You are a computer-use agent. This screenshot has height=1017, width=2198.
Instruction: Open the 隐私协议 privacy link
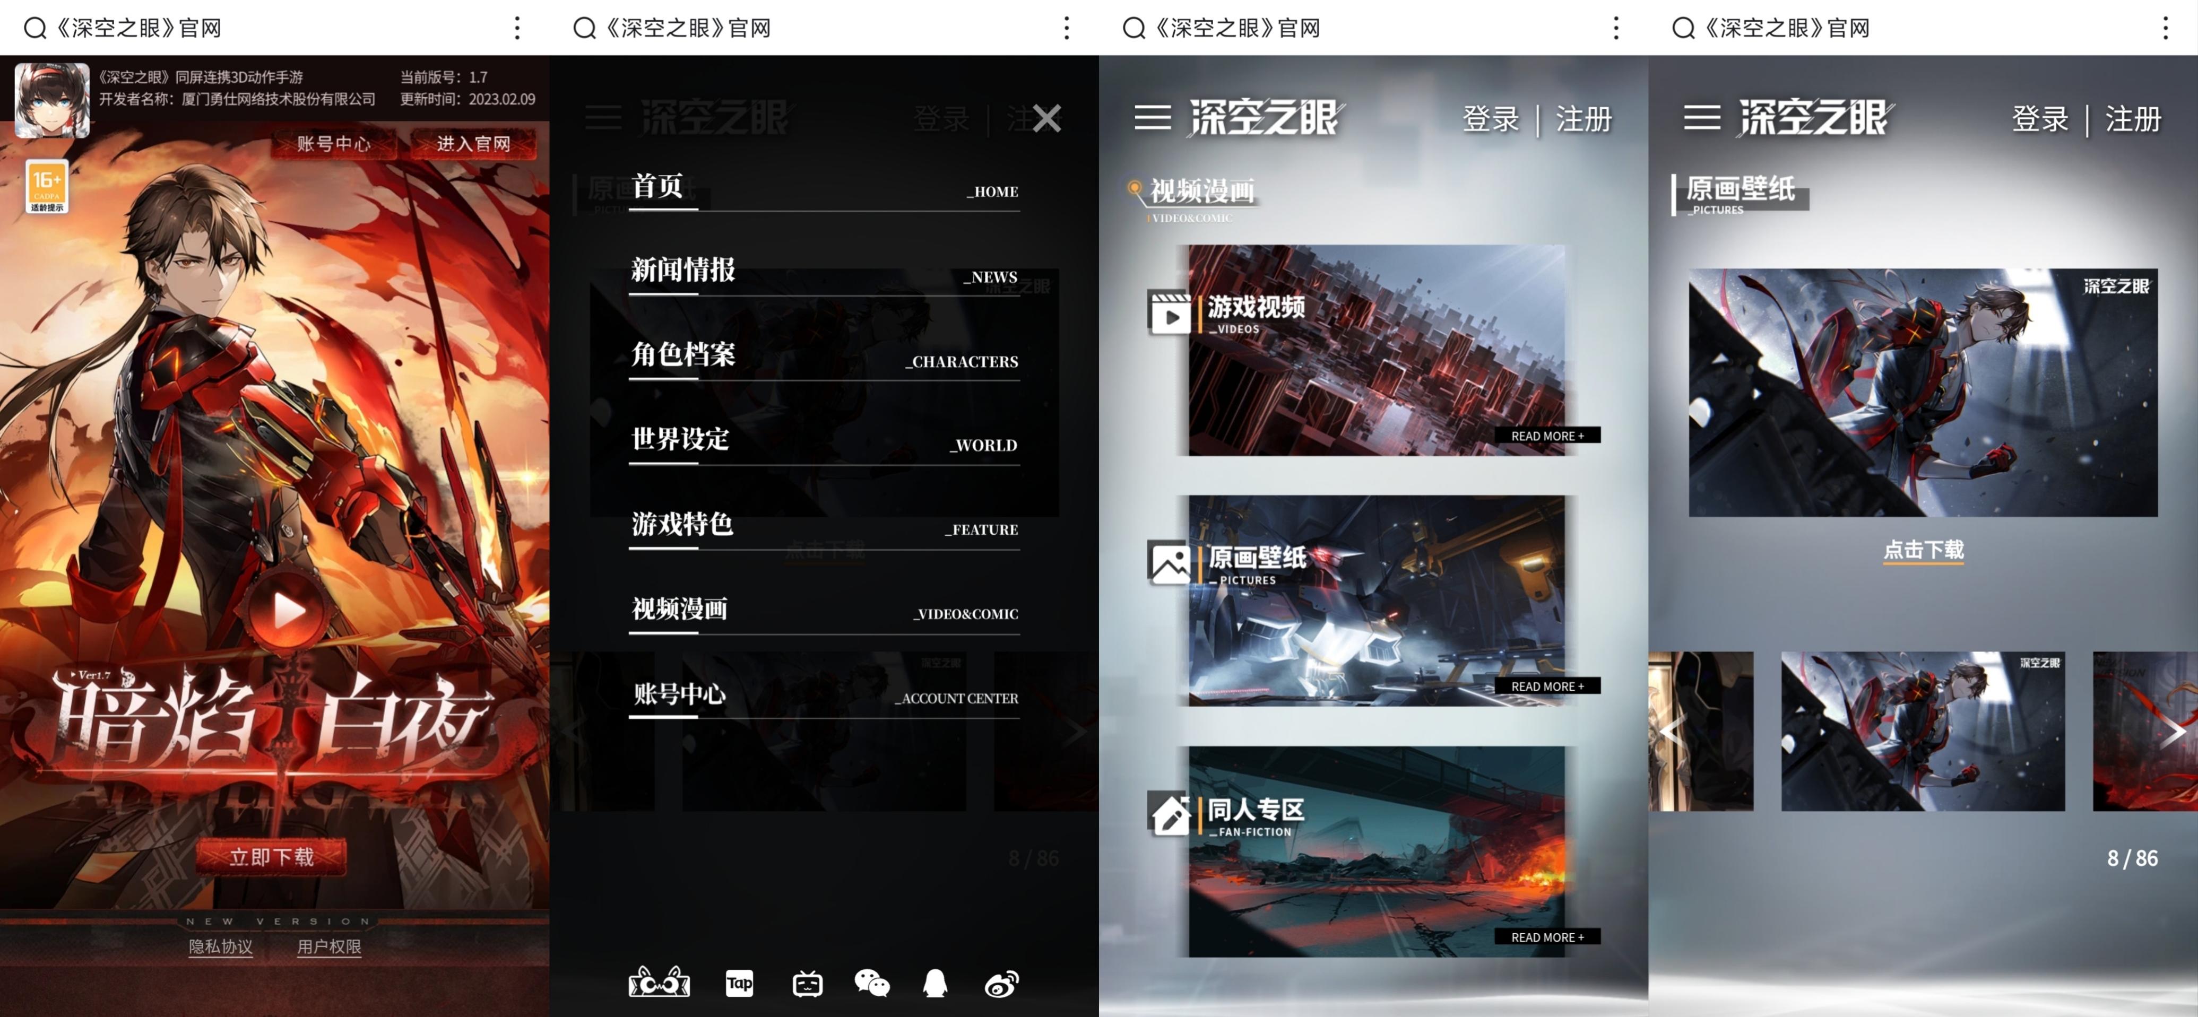pyautogui.click(x=220, y=946)
